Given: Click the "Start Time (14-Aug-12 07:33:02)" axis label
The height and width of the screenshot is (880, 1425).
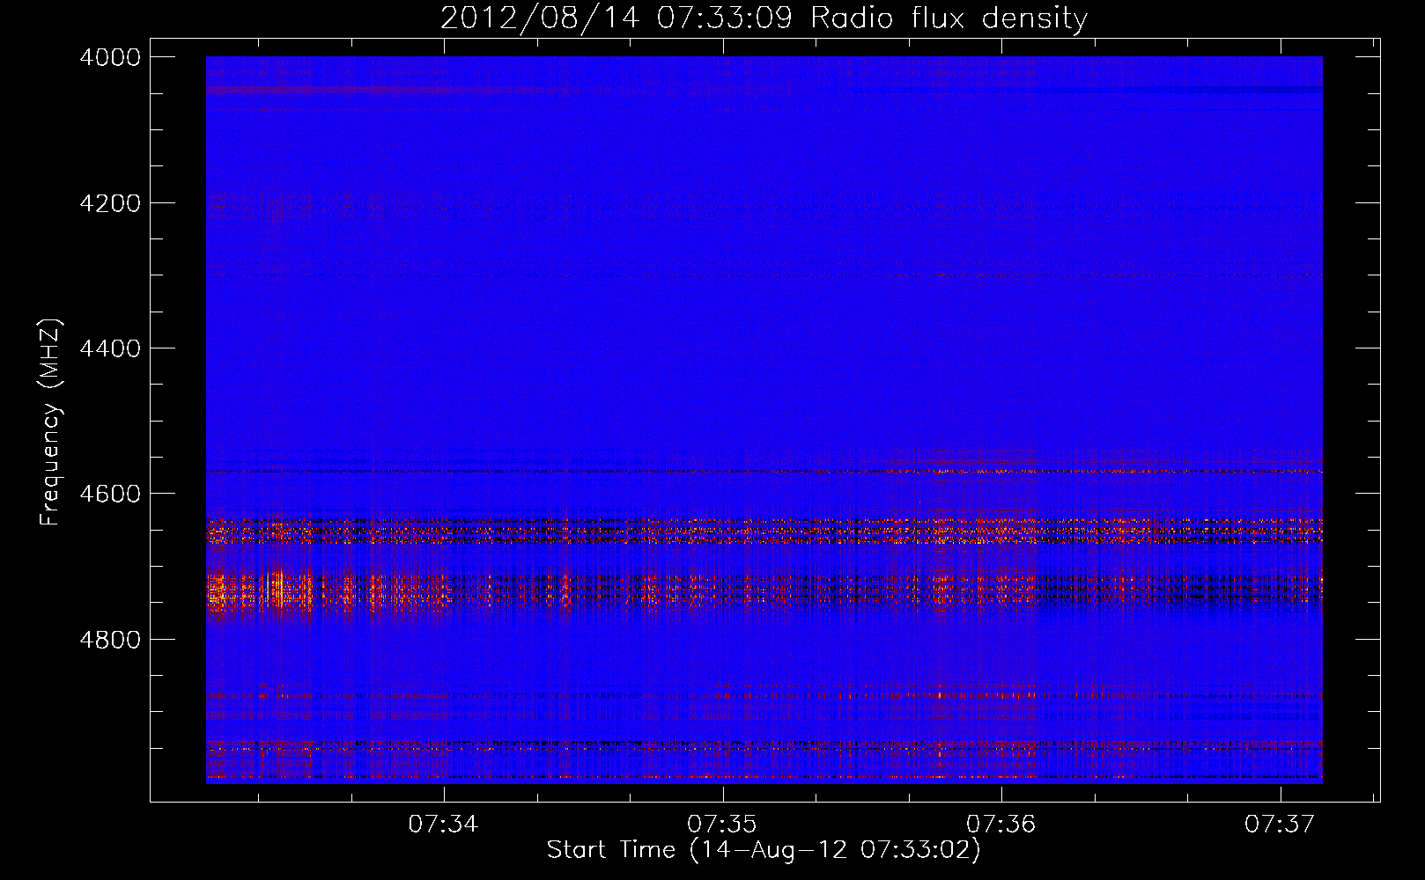Looking at the screenshot, I should click(x=764, y=850).
